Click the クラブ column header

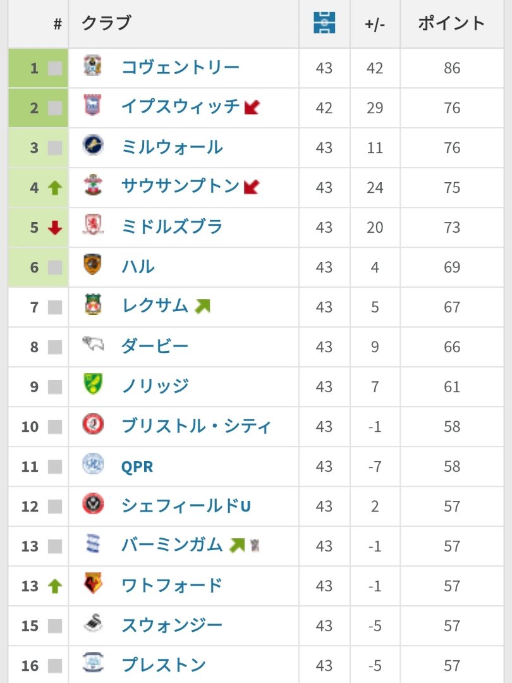coord(106,23)
